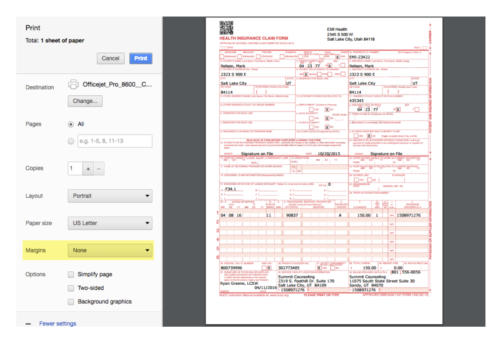
Task: Click Change to pick a different printer
Action: pyautogui.click(x=85, y=101)
